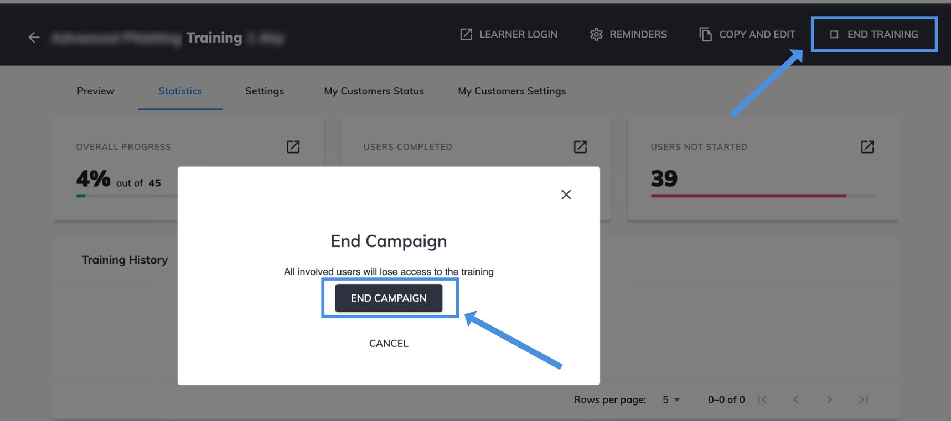Open Reminders settings gear icon
Screen dimensions: 951x421
(596, 34)
